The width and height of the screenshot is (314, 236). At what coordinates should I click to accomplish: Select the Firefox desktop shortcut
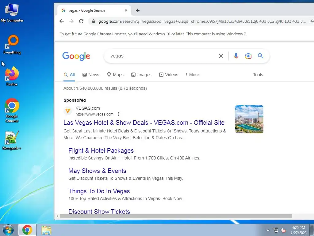(12, 76)
